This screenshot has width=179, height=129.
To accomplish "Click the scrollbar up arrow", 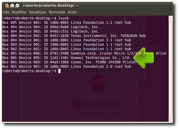I will point(171,18).
